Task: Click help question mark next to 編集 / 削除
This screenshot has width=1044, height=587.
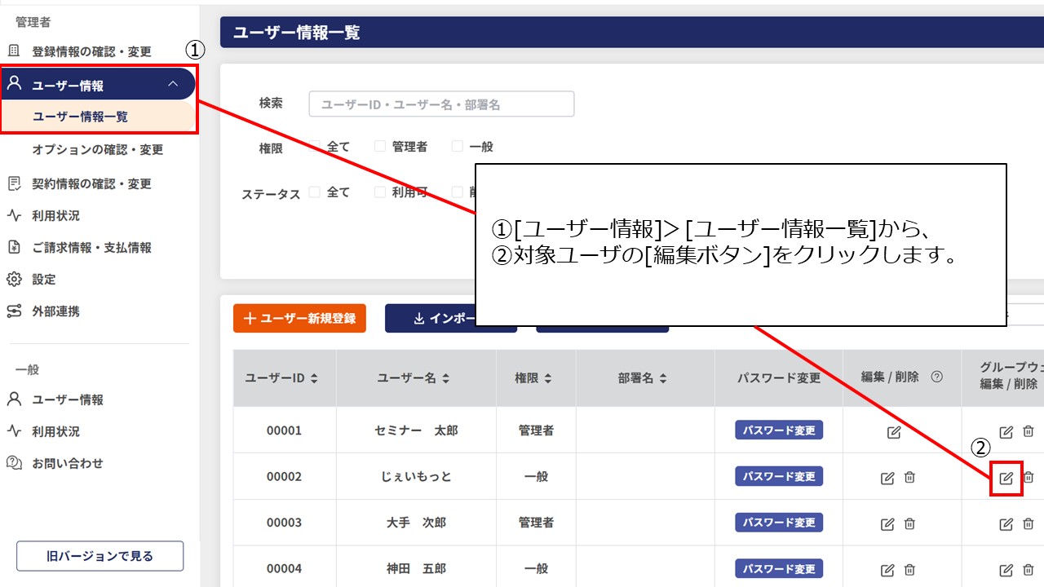Action: 937,377
